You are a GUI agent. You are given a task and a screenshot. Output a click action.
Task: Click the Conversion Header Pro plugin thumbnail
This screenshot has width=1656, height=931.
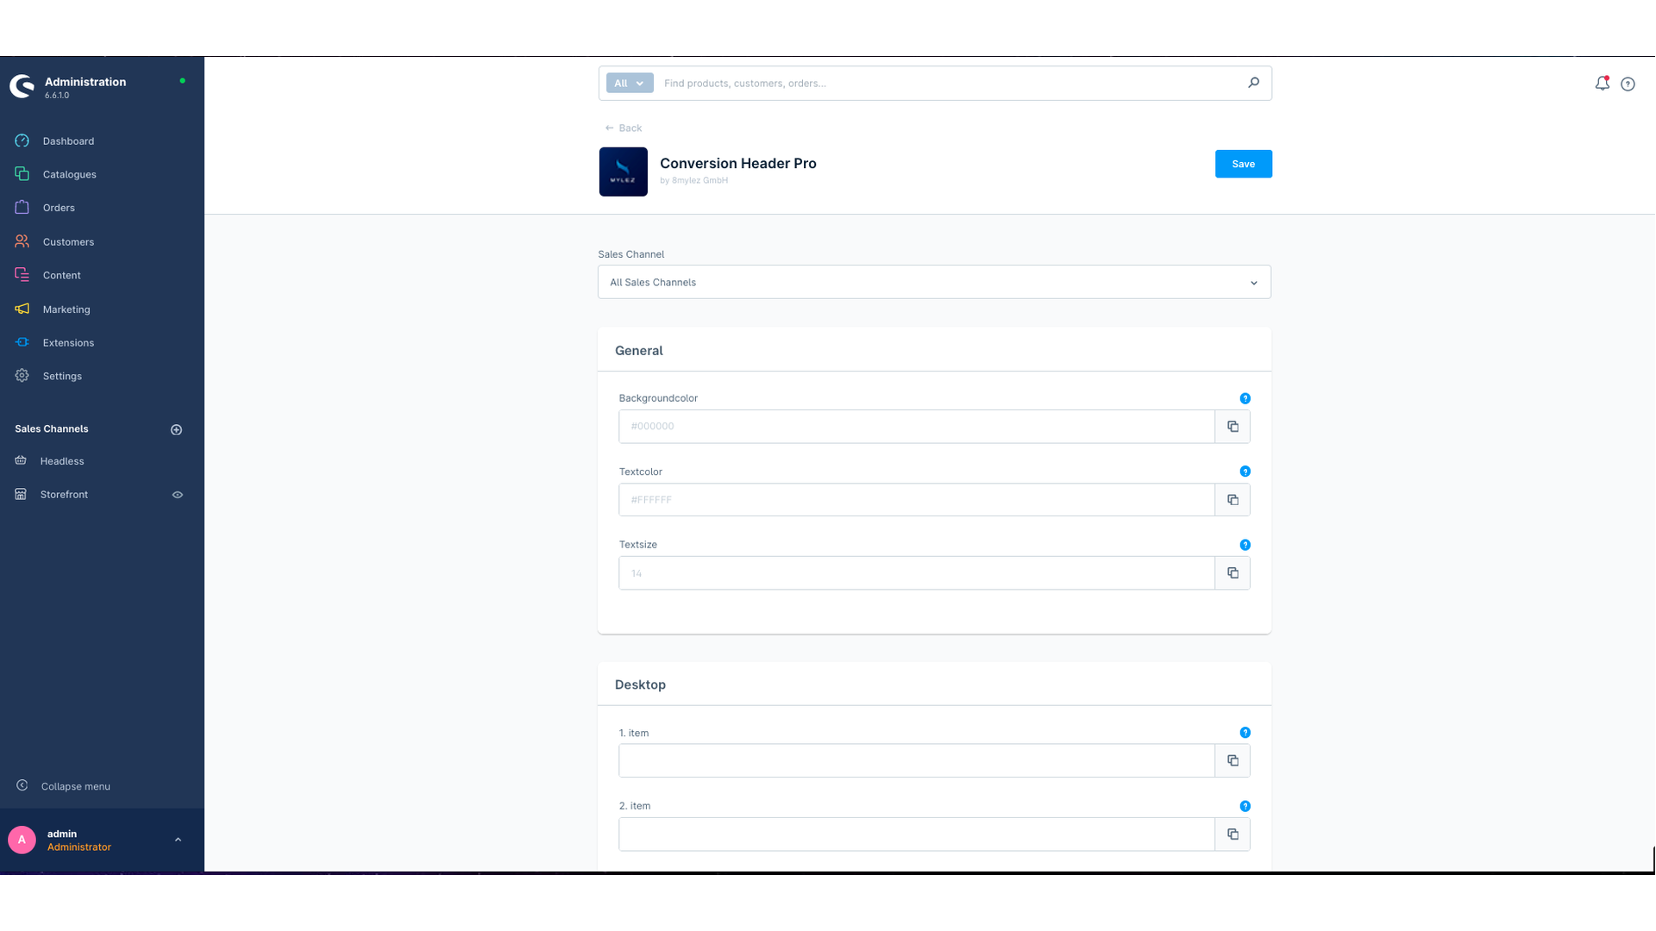point(623,172)
